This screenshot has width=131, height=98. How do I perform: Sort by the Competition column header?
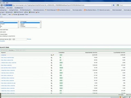coord(61,53)
